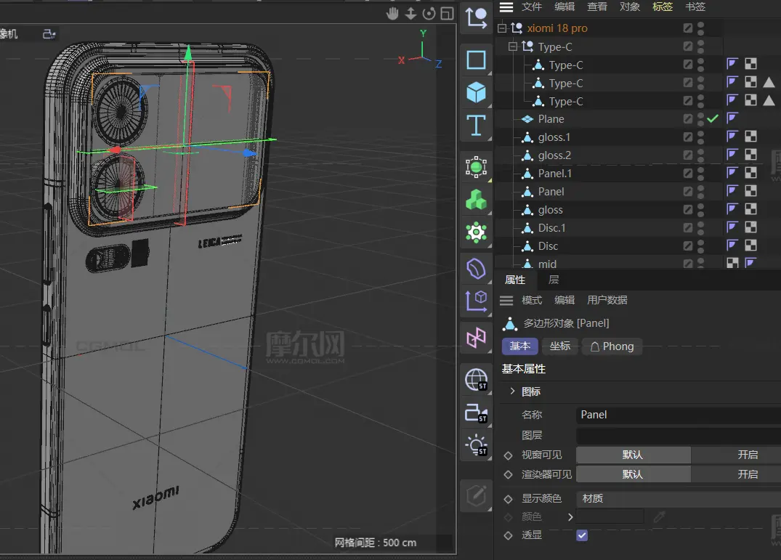Select the Panel.1 object in the tree

click(x=555, y=173)
